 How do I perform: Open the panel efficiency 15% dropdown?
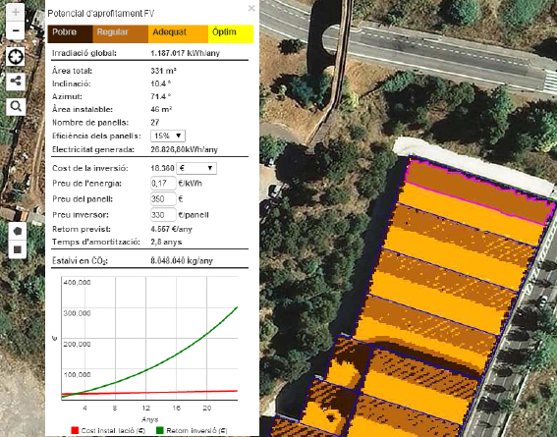pos(168,136)
